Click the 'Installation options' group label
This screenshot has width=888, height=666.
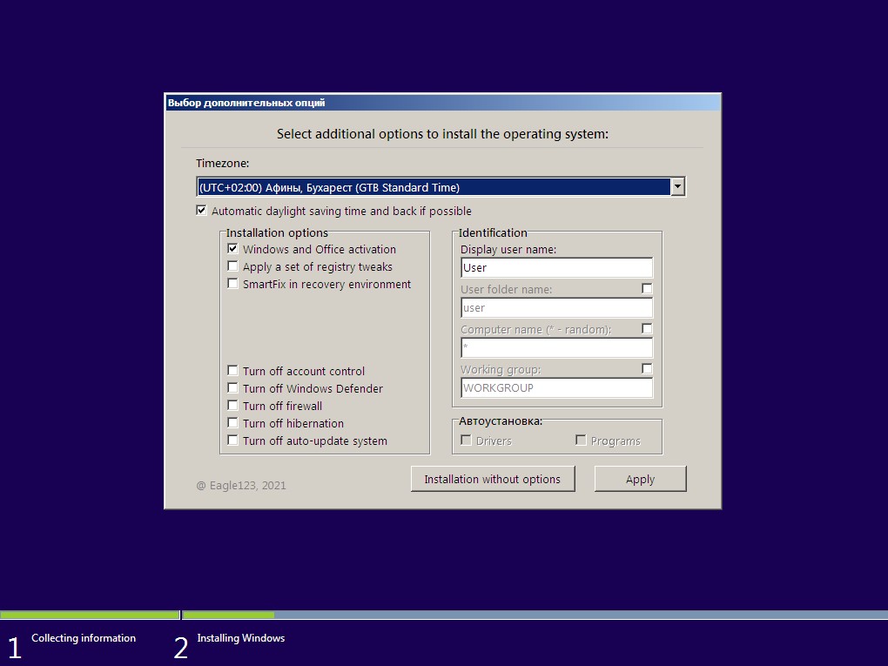pos(277,232)
